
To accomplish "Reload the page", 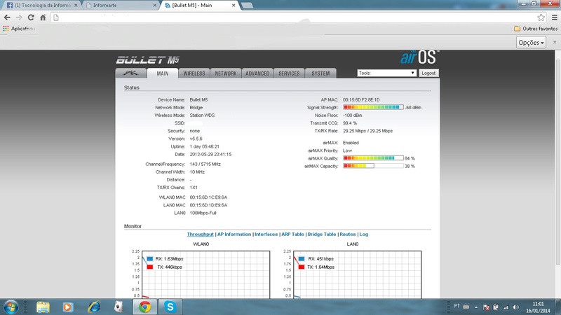I will pyautogui.click(x=31, y=17).
